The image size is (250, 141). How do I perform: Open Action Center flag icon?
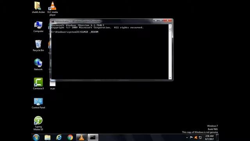(x=191, y=137)
